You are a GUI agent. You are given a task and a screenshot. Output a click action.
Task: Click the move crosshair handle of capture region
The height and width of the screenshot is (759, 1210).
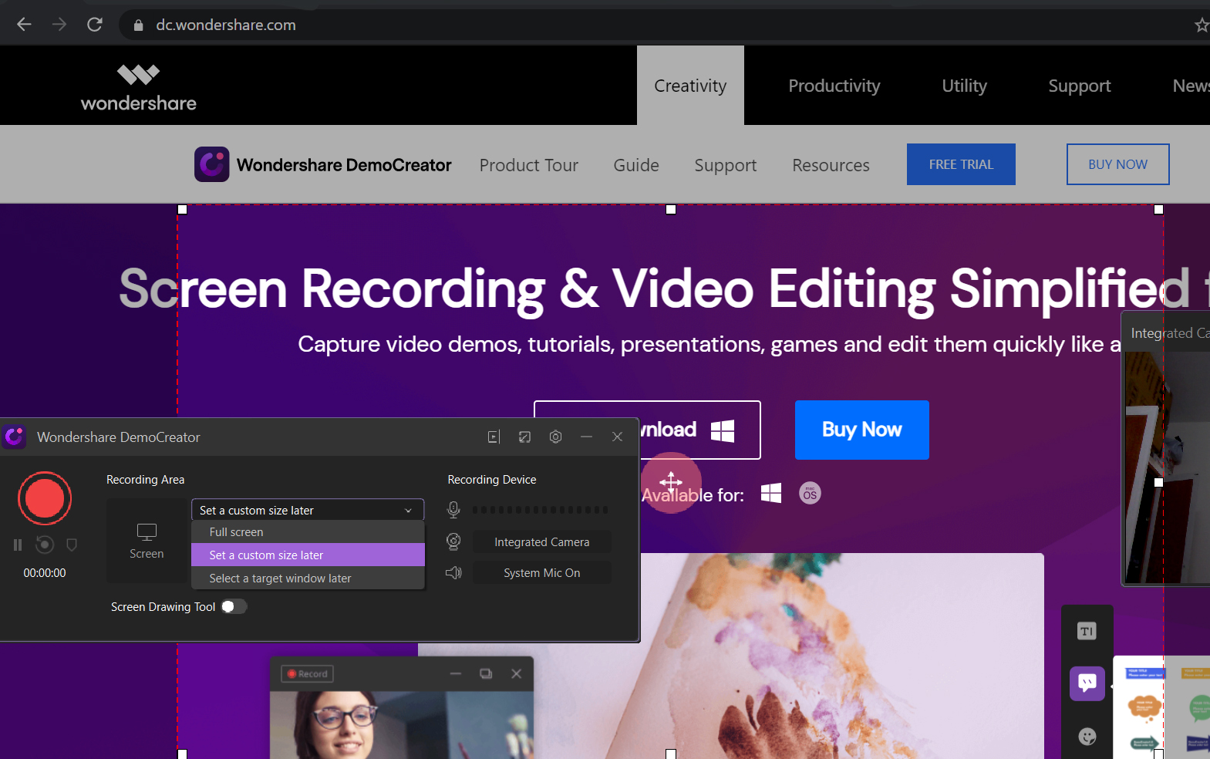[671, 482]
